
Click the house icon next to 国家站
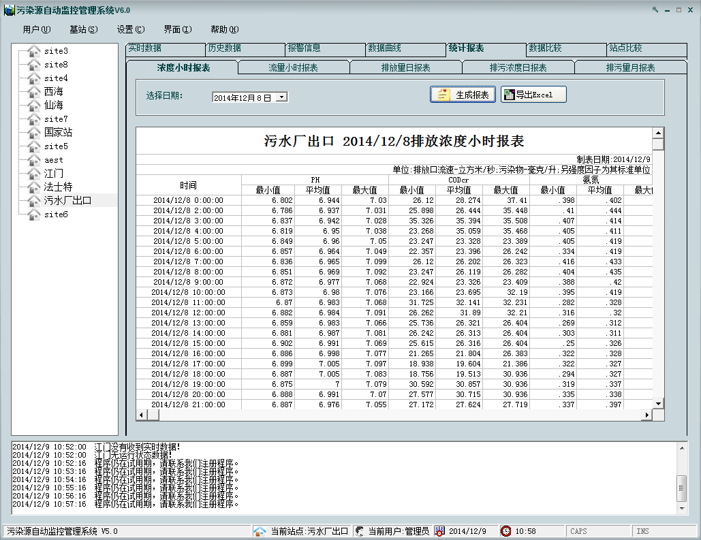[34, 133]
